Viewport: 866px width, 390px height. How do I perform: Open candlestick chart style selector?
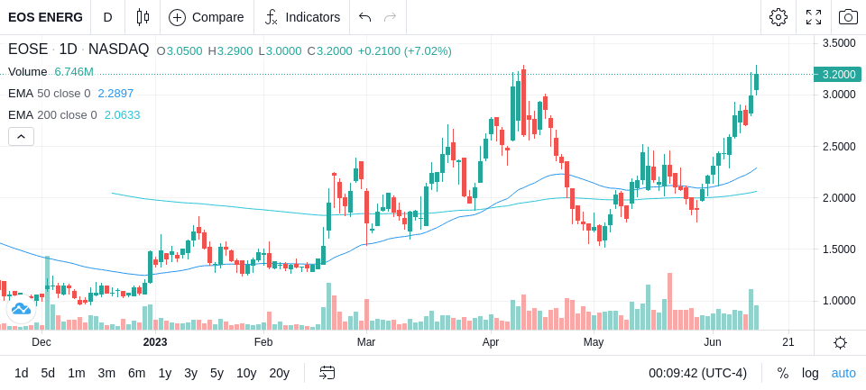pos(143,17)
